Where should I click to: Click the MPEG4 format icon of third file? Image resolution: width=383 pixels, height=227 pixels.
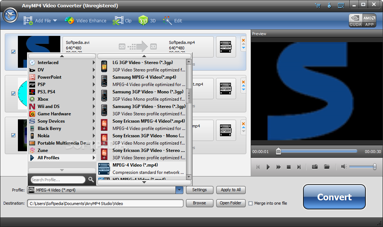point(226,130)
